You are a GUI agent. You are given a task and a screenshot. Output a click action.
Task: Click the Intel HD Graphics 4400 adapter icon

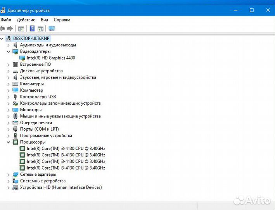click(22, 58)
